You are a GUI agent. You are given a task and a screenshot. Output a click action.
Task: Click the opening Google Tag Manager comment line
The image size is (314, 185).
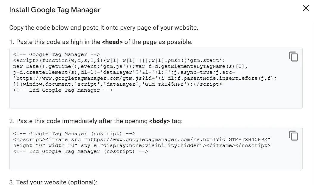[57, 54]
